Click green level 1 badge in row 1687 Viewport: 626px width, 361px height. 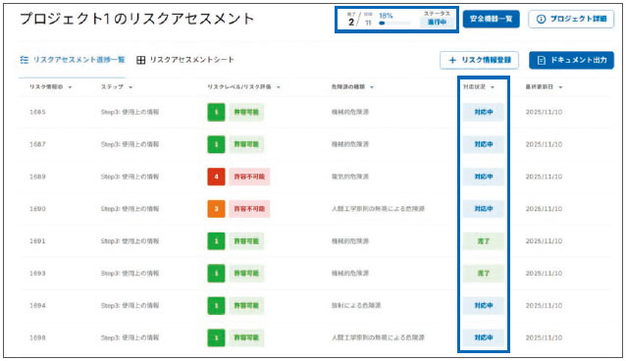pyautogui.click(x=216, y=144)
